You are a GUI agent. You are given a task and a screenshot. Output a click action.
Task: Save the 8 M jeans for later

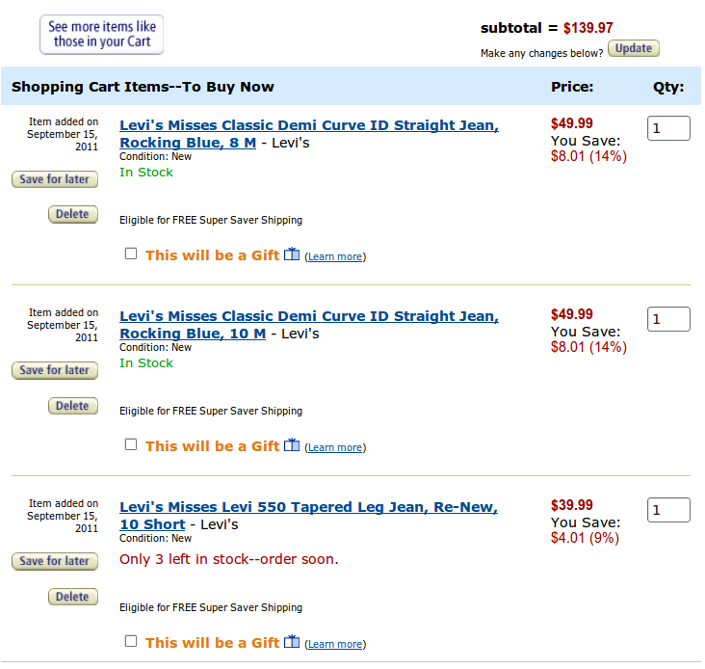coord(54,179)
